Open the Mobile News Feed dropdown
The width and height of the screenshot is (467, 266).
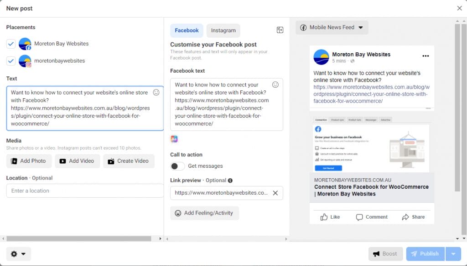(x=332, y=27)
